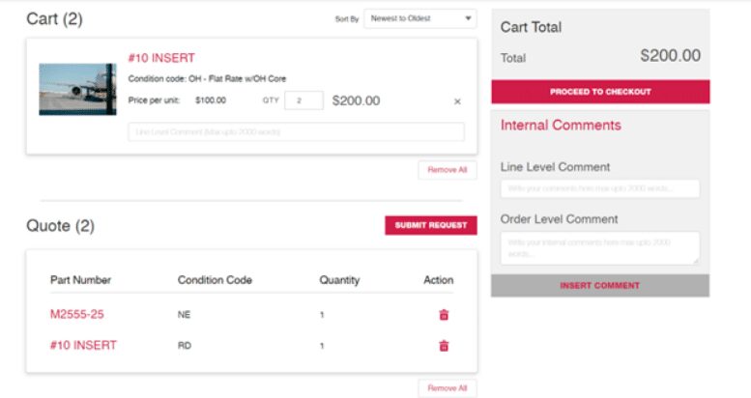Delete the M2555-25 quote row
Screen dimensions: 751x398
pyautogui.click(x=444, y=315)
